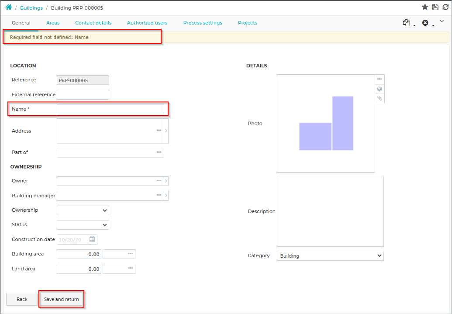Screen dimensions: 452x315
Task: Open the lookup in Address field
Action: (159, 130)
